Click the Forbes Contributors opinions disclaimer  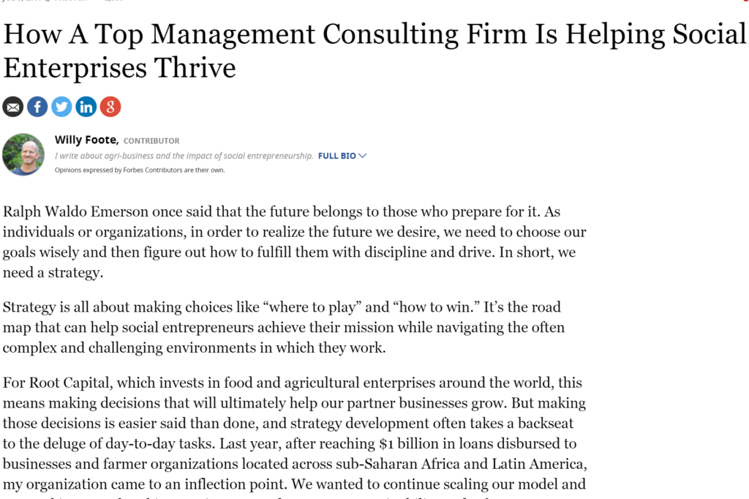pyautogui.click(x=140, y=170)
